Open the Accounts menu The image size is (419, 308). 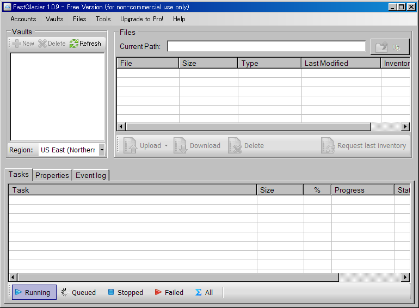(23, 19)
